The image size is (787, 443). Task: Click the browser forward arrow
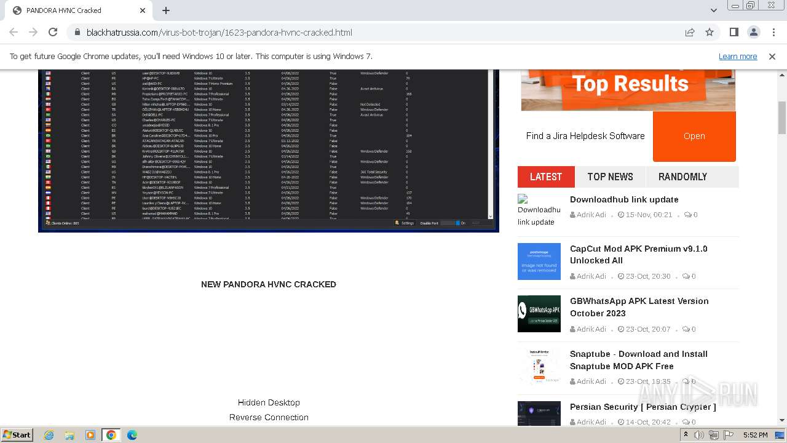pyautogui.click(x=33, y=32)
